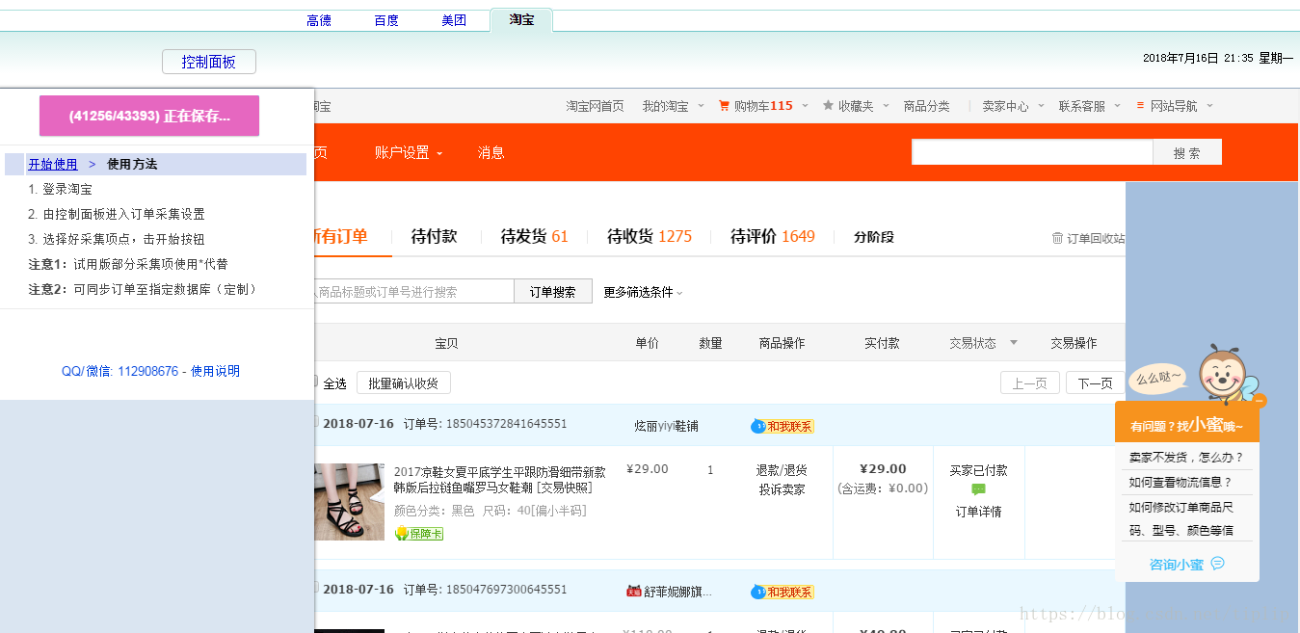The image size is (1300, 633).
Task: Click the 保障卡 badge icon
Action: click(418, 533)
